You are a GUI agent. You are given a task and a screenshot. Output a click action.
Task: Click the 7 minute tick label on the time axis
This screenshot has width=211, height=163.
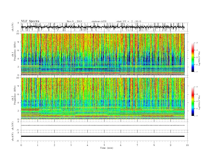[x=137, y=145]
